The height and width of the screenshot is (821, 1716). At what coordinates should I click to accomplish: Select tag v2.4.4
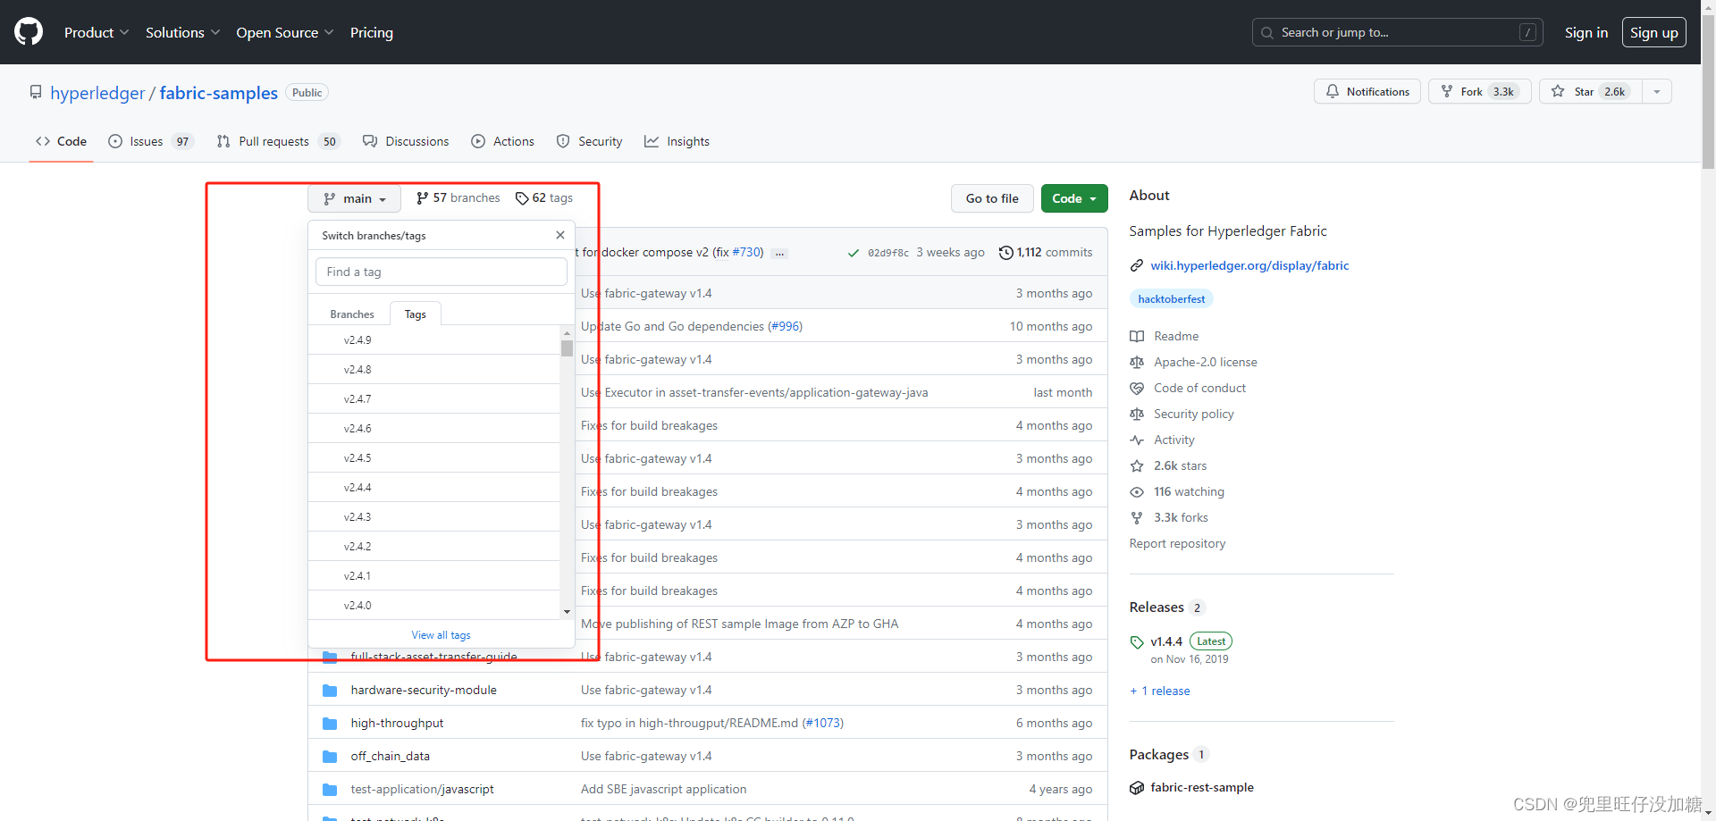pyautogui.click(x=434, y=487)
